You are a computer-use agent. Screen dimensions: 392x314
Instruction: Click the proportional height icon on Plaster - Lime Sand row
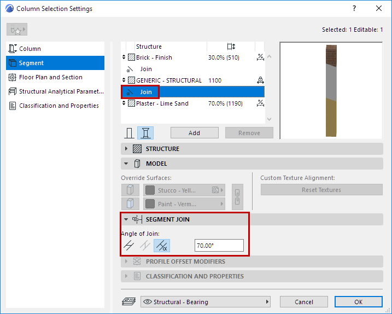click(x=260, y=103)
